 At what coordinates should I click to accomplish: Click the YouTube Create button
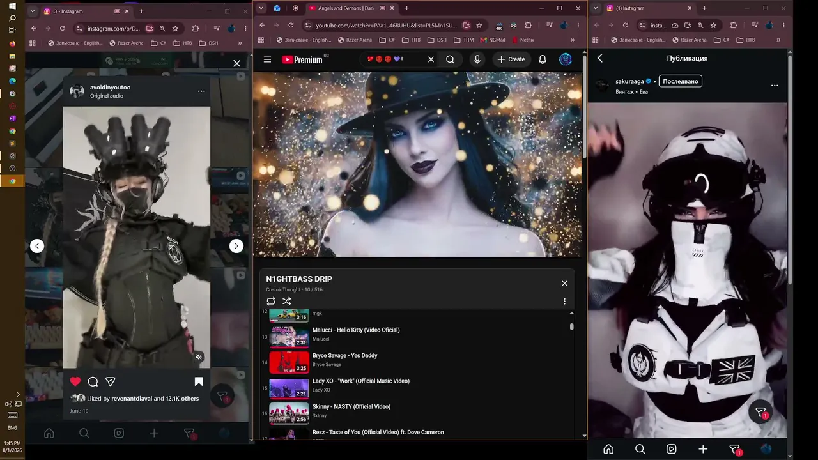click(x=511, y=59)
